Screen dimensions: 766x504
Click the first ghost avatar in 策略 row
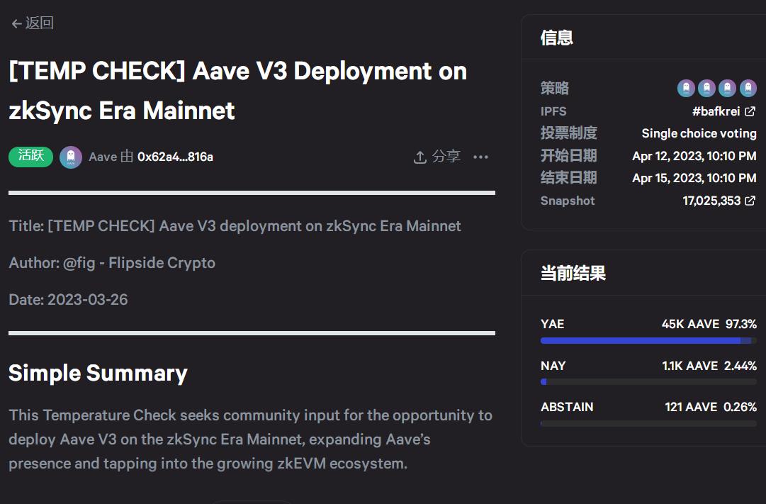point(685,88)
